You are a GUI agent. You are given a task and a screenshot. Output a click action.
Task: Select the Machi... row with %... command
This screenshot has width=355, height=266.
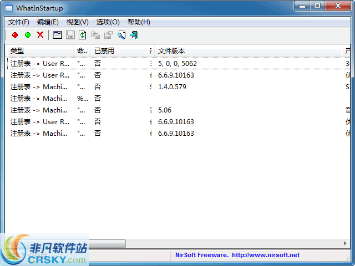click(x=179, y=99)
